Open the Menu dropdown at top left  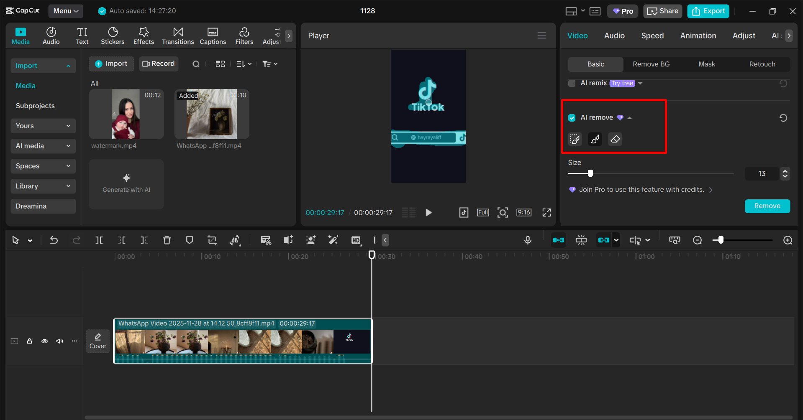(65, 11)
